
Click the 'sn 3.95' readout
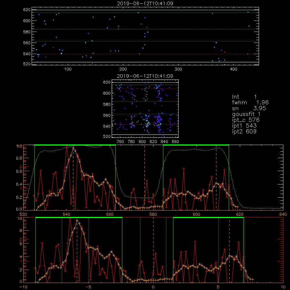tap(249, 108)
